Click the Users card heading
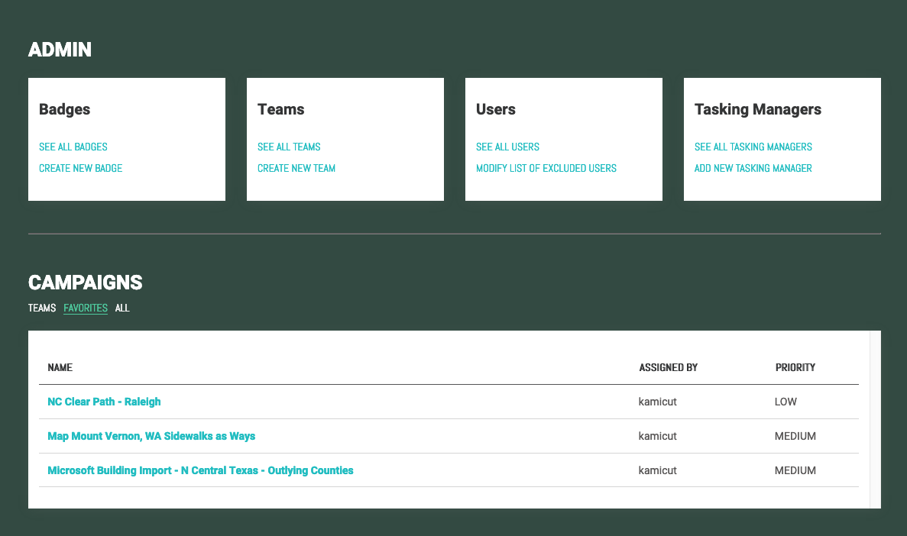 coord(496,109)
